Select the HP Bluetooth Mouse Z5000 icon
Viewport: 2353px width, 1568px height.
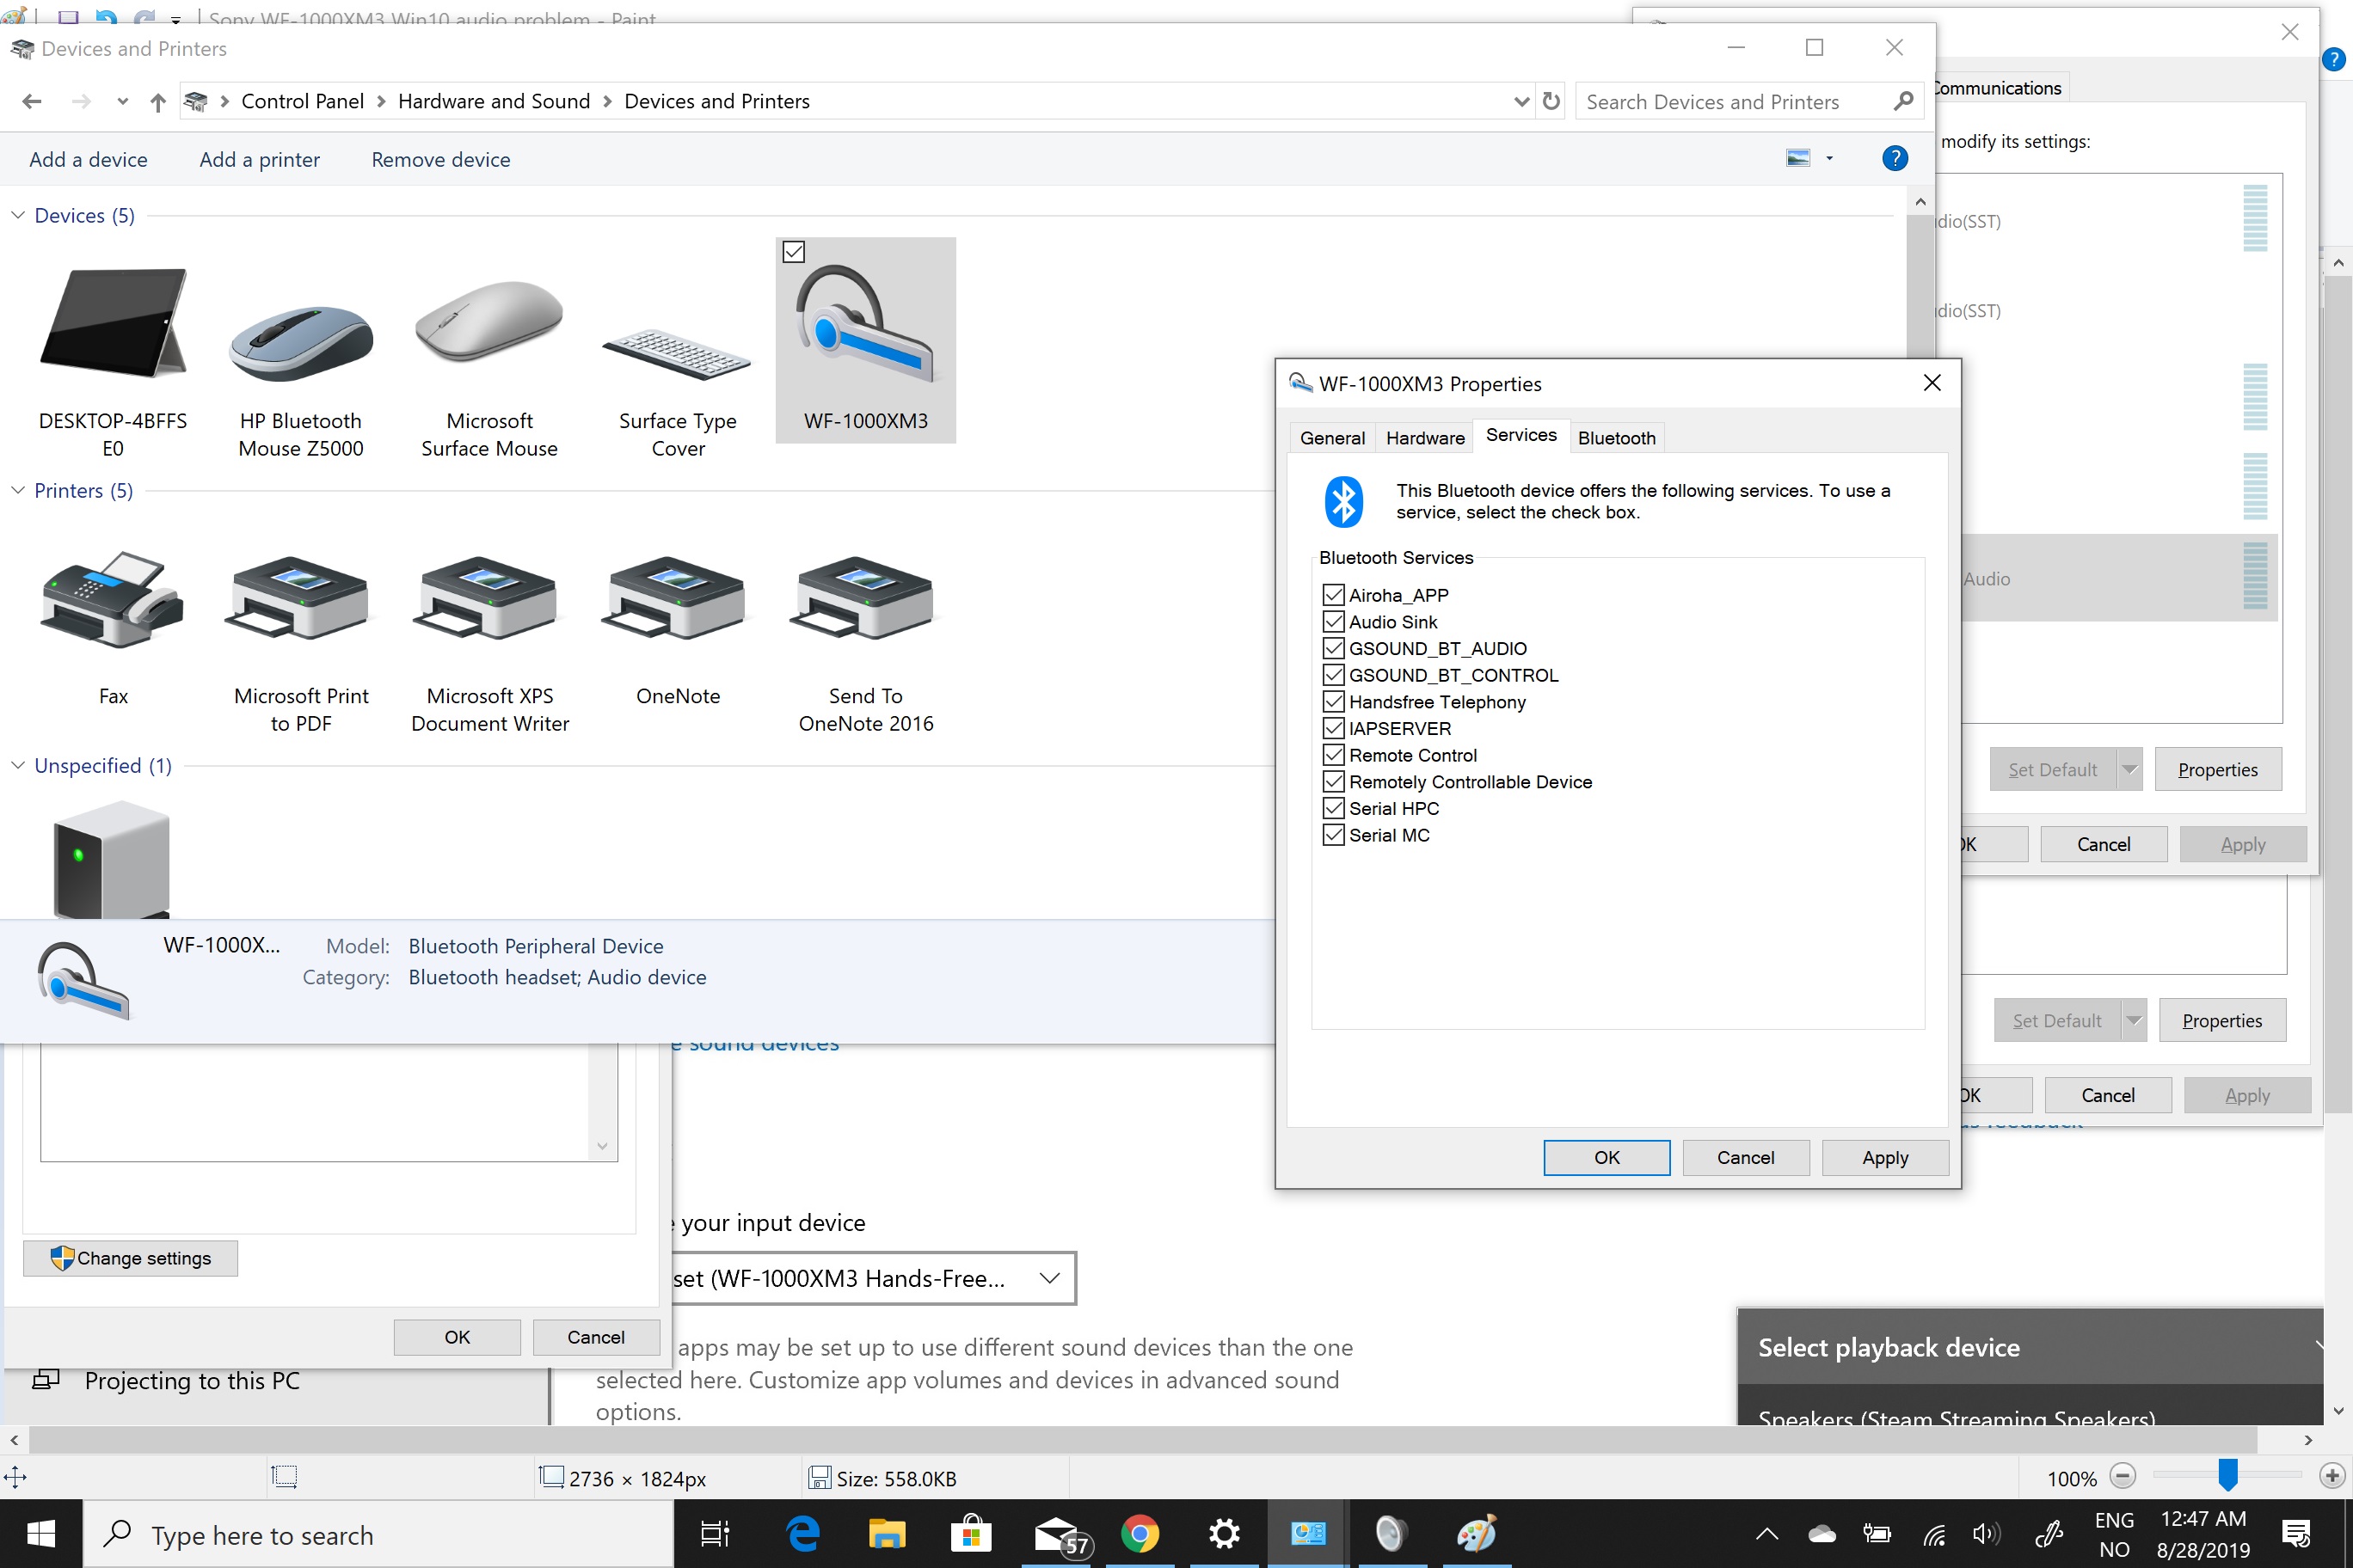point(301,344)
